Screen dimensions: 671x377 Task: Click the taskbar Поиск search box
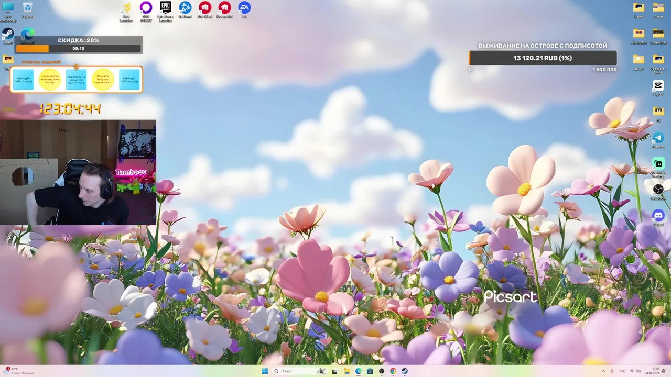(300, 371)
